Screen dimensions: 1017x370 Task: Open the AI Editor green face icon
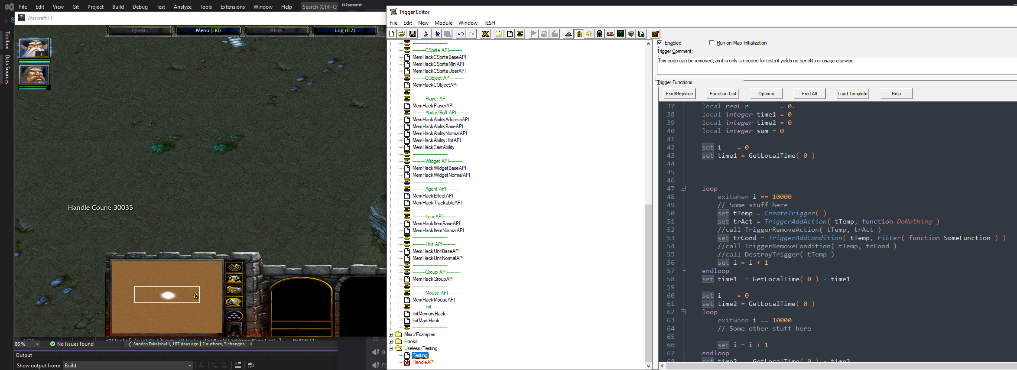[621, 34]
